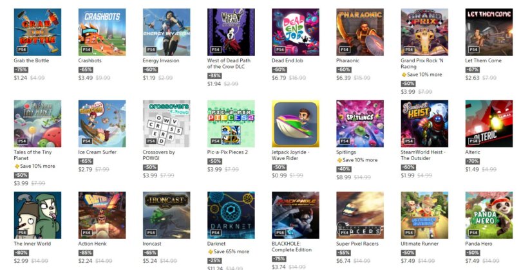521x270 pixels.
Task: Select the Panda Hero thumbnail
Action: pyautogui.click(x=489, y=215)
